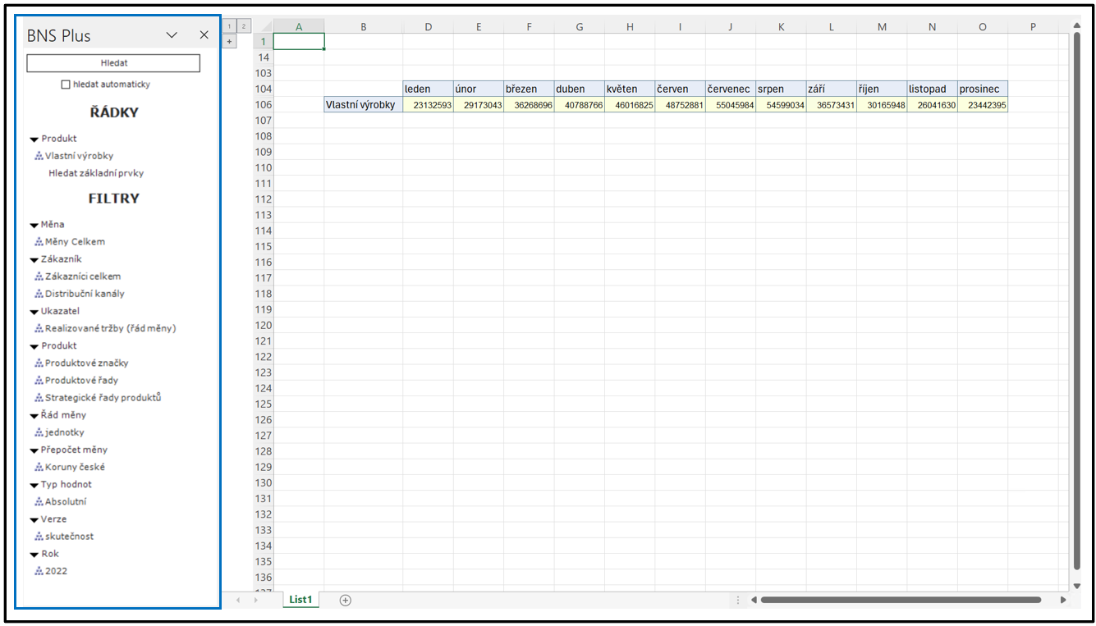Collapse the Produkt group under FILTRY
1096x626 pixels.
tap(34, 346)
